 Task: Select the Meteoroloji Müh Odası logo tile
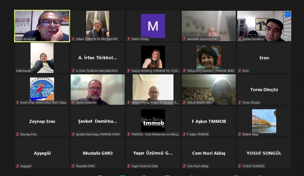pyautogui.click(x=42, y=90)
